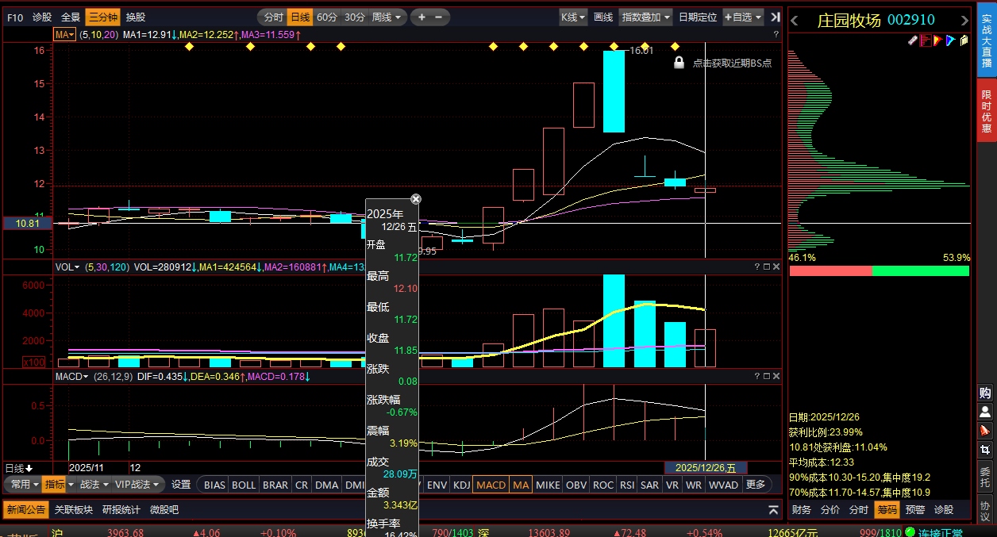997x537 pixels.
Task: Open the 指数叠加 dropdown
Action: point(645,17)
